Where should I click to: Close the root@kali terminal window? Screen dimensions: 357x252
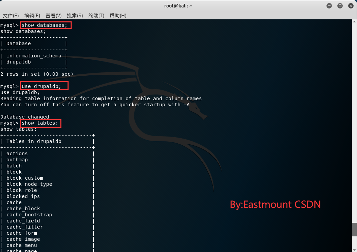point(351,6)
